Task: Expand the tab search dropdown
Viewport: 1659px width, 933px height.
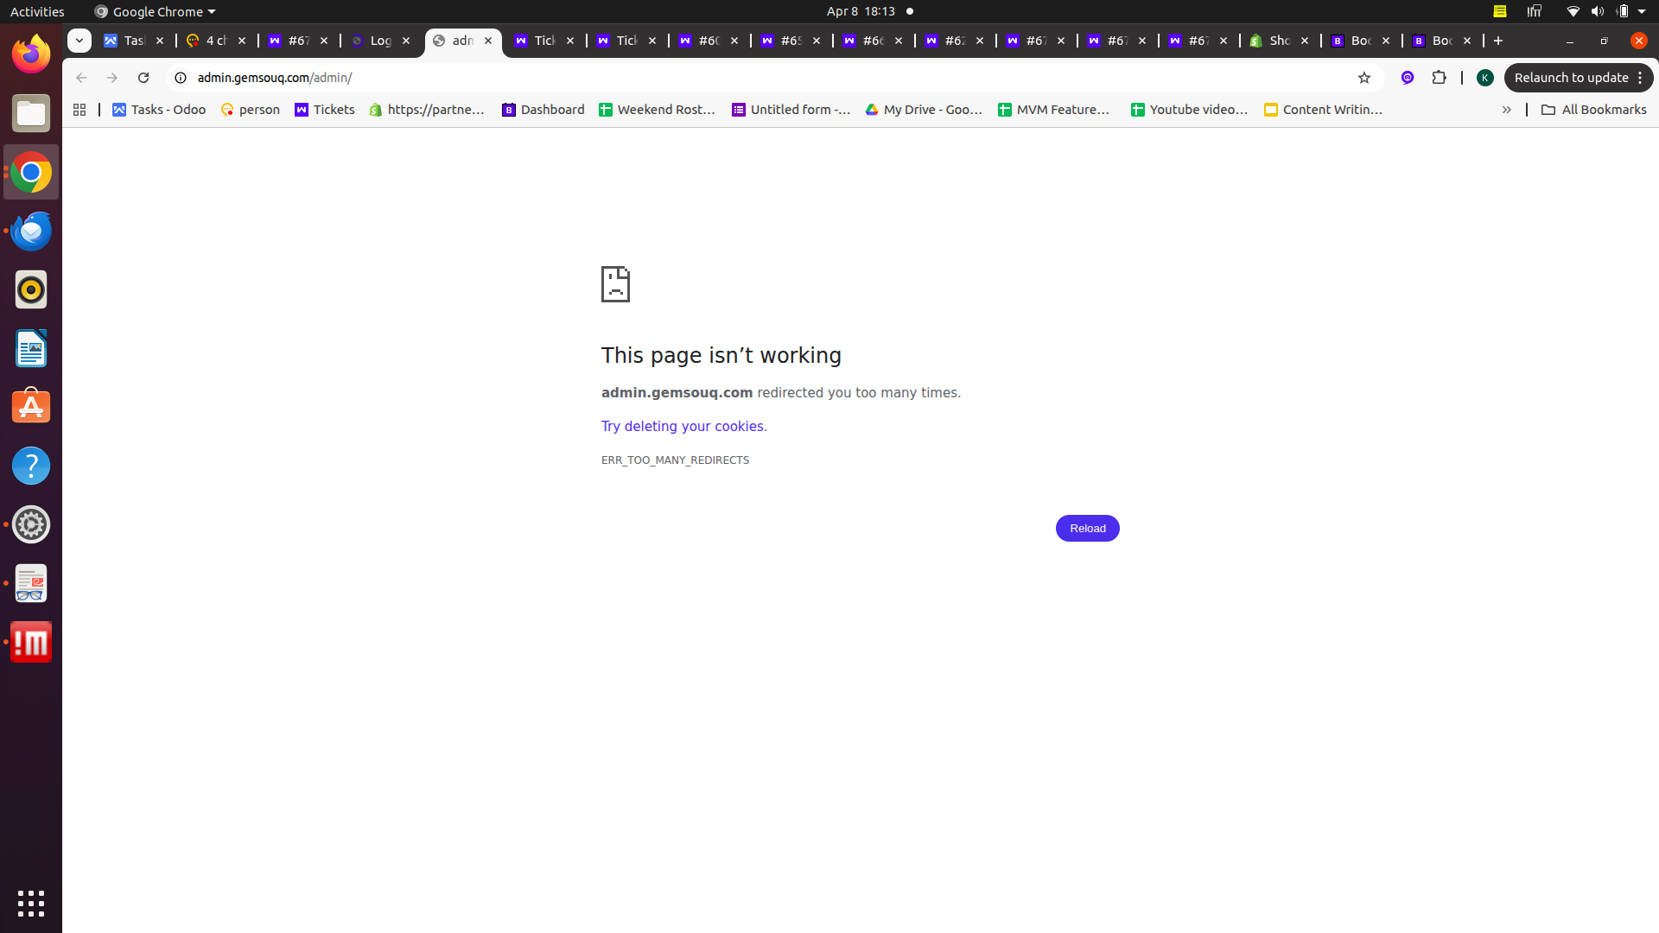Action: (79, 41)
